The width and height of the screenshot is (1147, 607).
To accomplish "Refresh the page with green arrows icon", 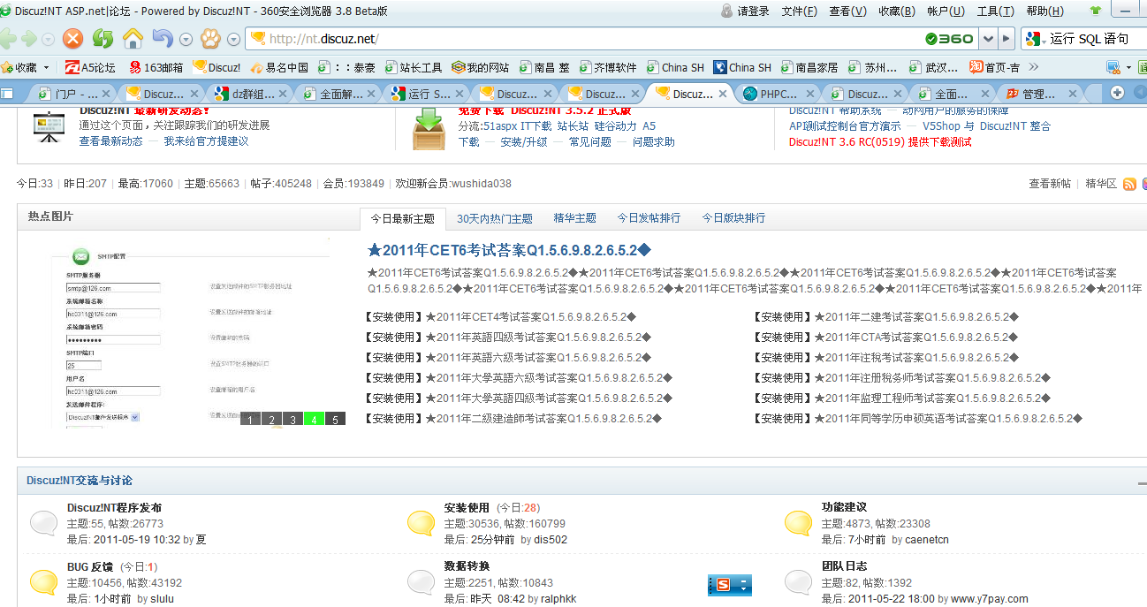I will point(103,38).
